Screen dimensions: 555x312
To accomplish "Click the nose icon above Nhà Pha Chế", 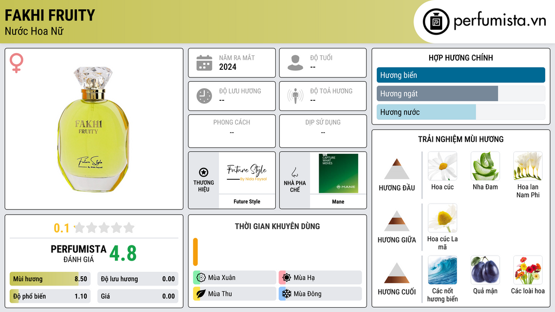I will click(x=294, y=172).
